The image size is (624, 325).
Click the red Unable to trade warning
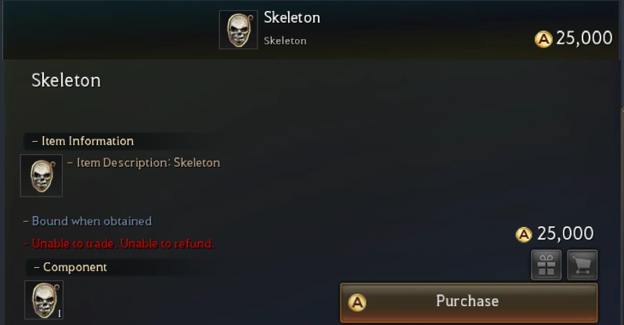click(x=118, y=244)
